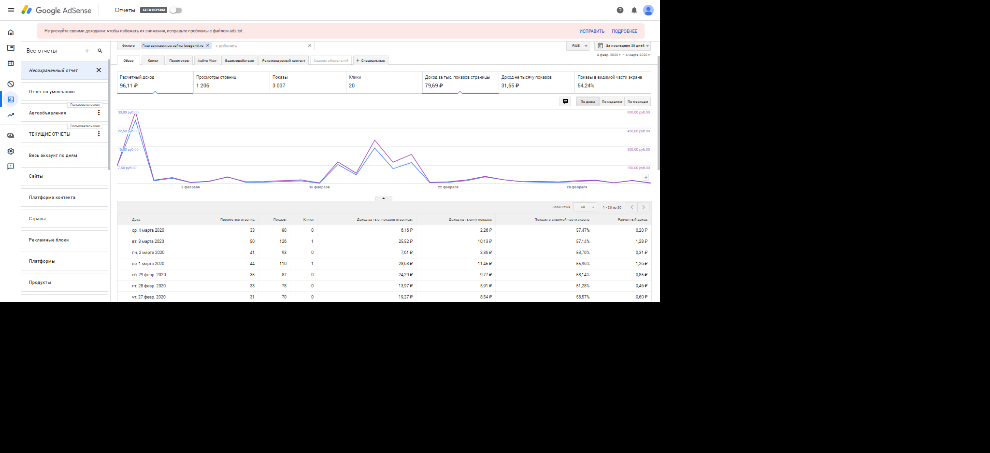Screen dimensions: 990x453
Task: Switch to the Active View tab
Action: click(207, 61)
